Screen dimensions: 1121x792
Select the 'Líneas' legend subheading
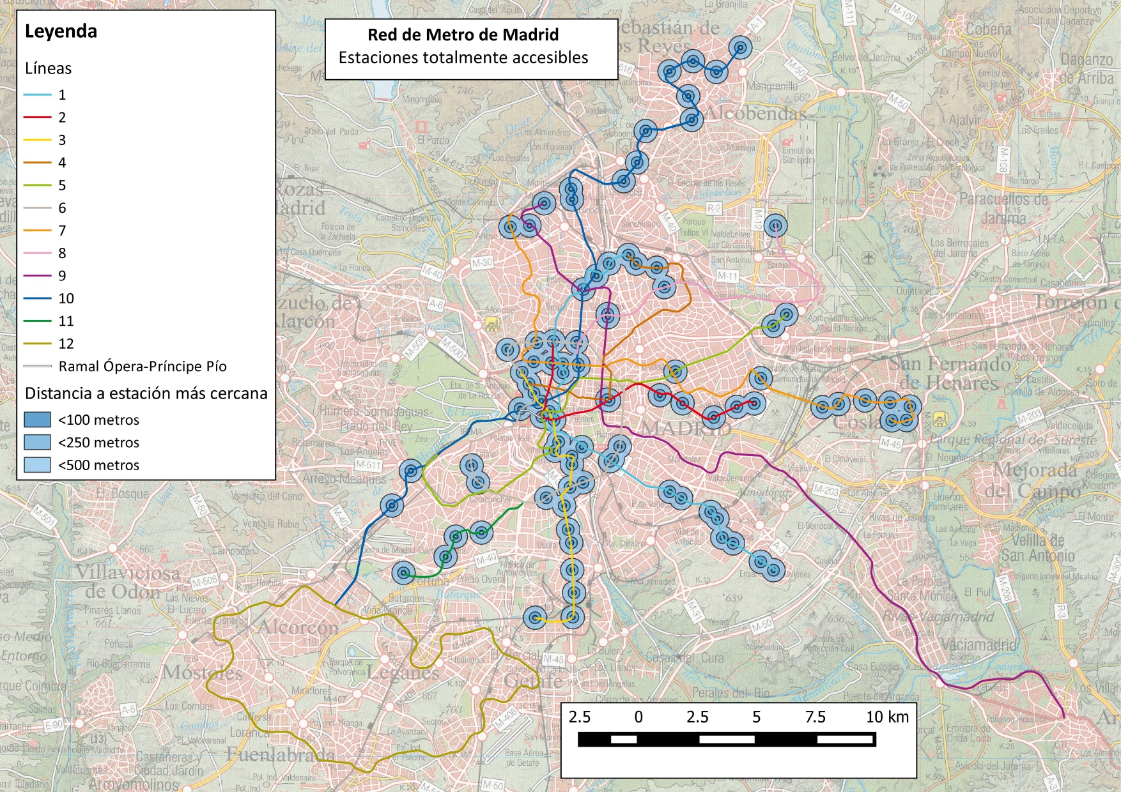48,68
